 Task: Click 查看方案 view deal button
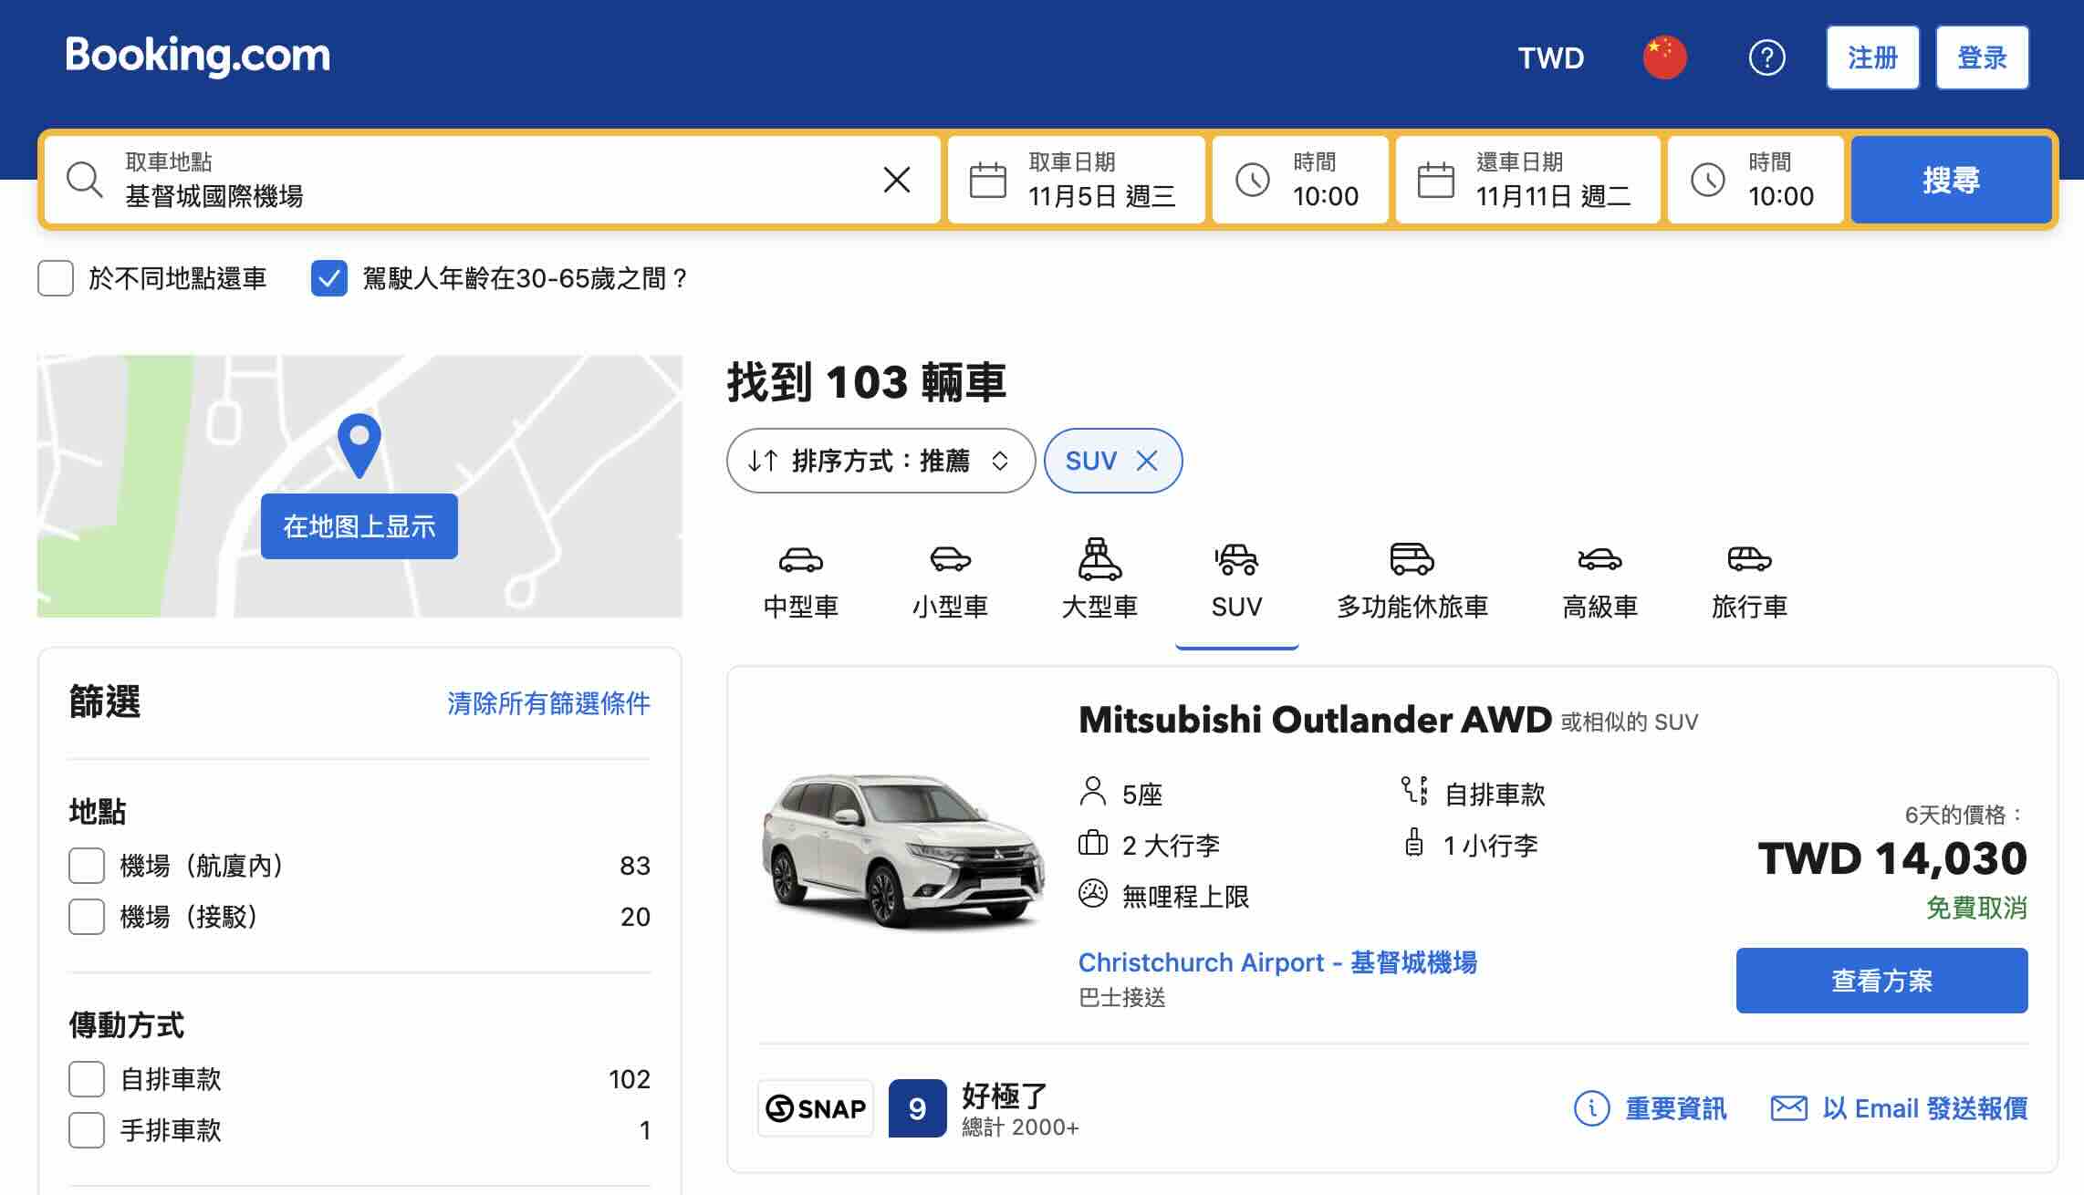coord(1881,981)
